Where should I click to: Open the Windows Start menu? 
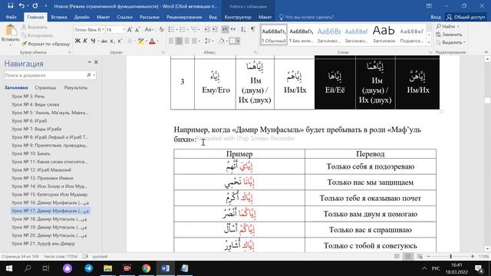(x=9, y=268)
